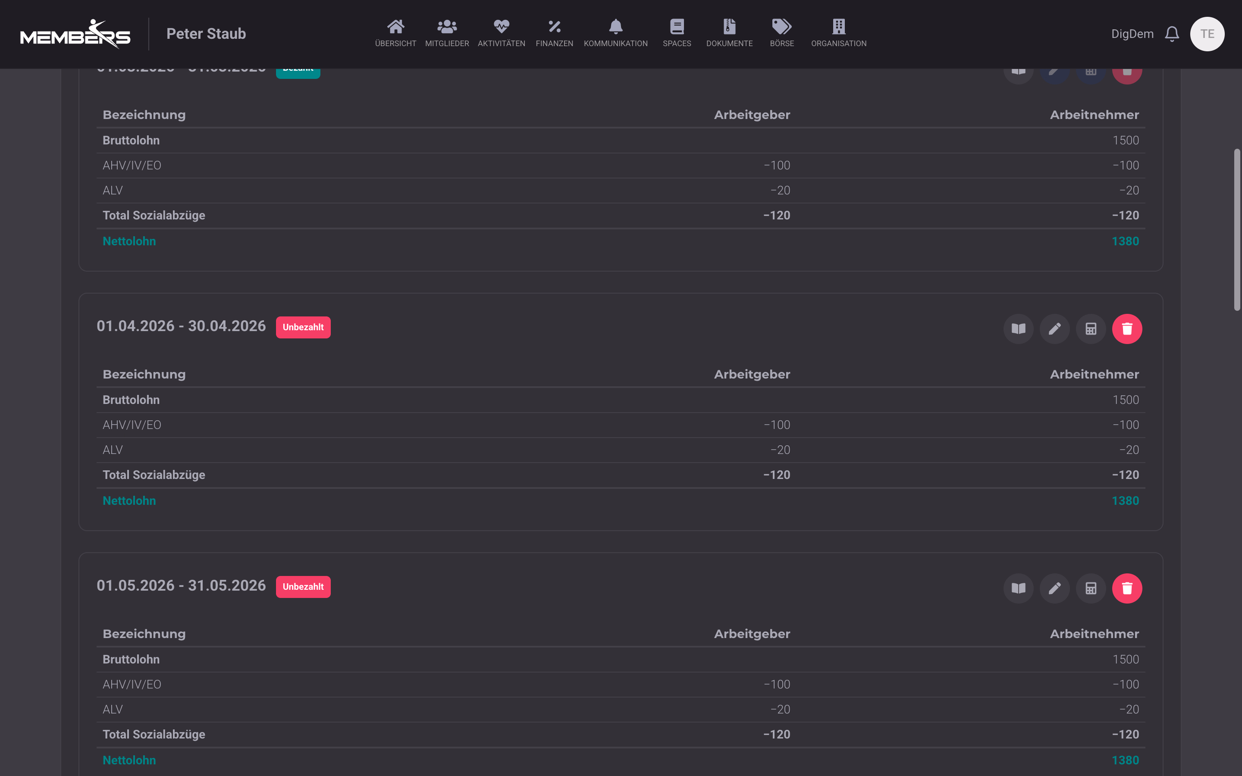
Task: Open the Börse menu
Action: coord(781,33)
